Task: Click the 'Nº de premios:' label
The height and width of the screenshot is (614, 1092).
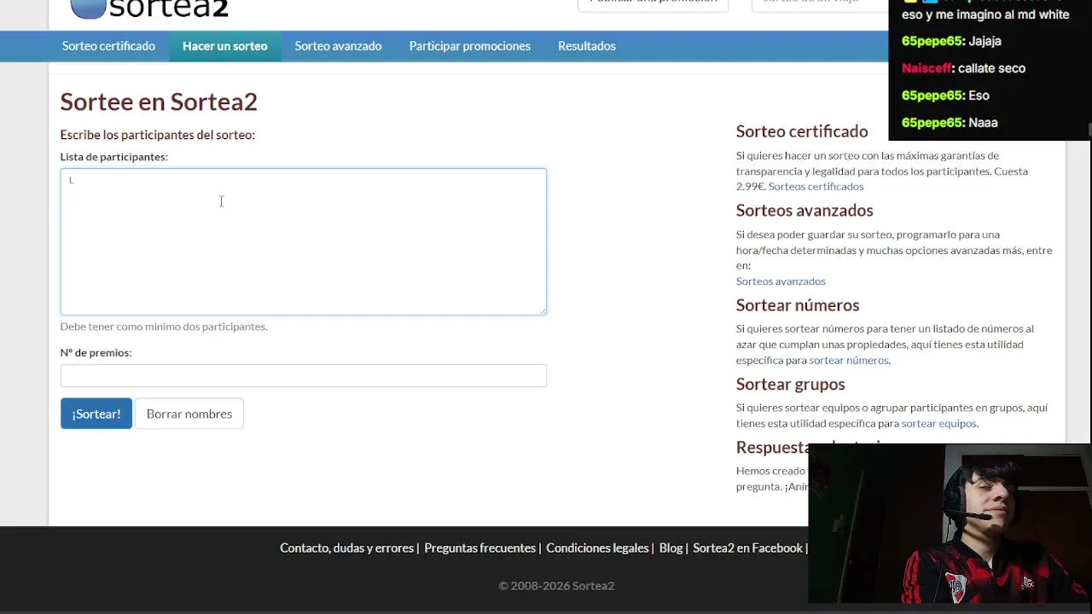Action: pos(96,353)
